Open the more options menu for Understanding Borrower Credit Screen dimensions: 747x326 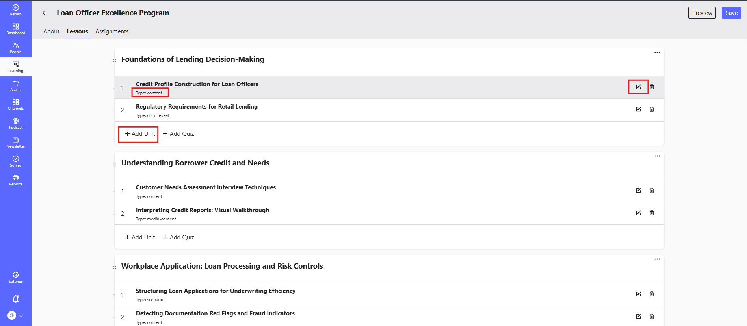657,156
